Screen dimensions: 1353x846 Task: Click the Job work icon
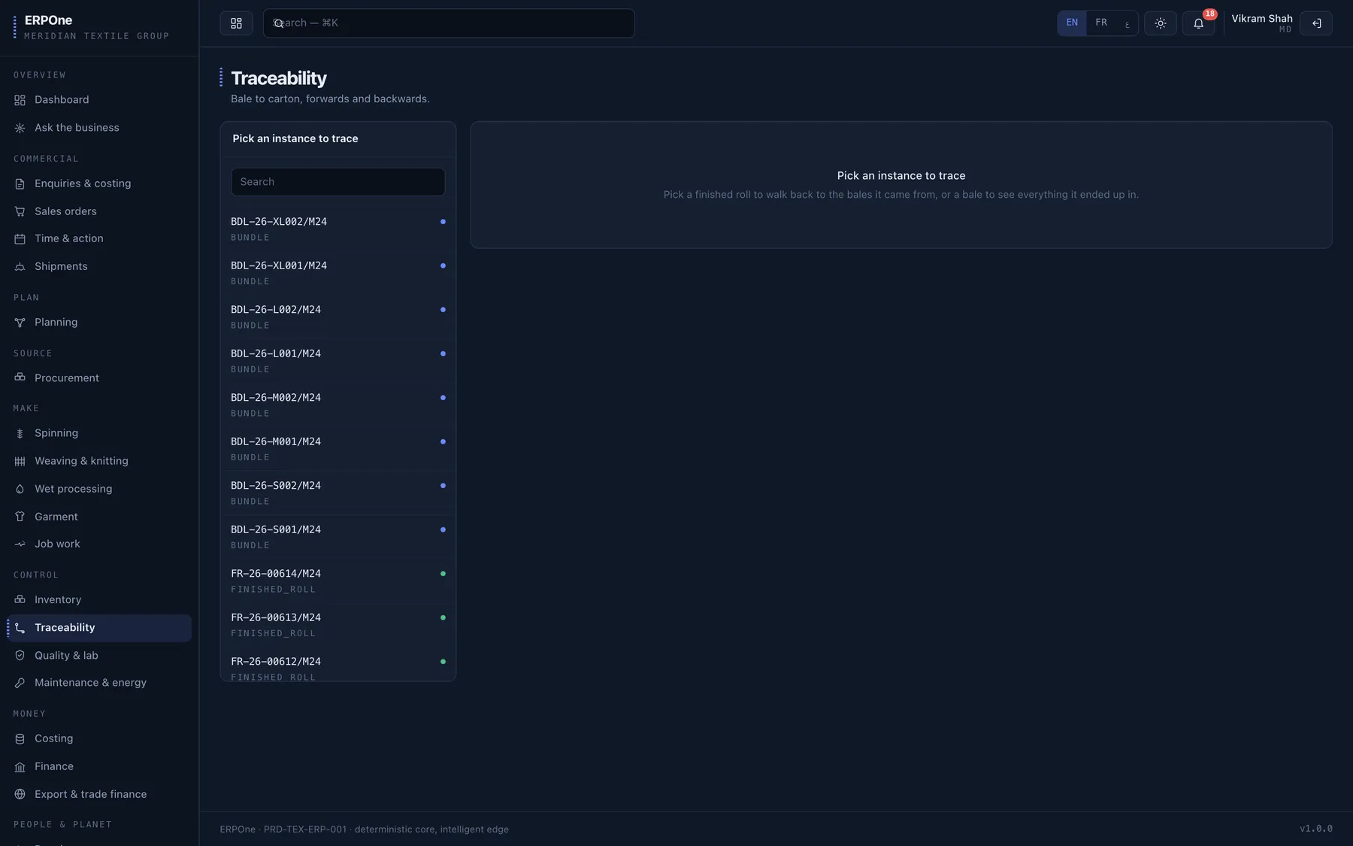[20, 544]
